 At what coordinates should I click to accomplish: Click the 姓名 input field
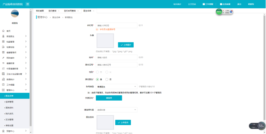tap(116, 57)
